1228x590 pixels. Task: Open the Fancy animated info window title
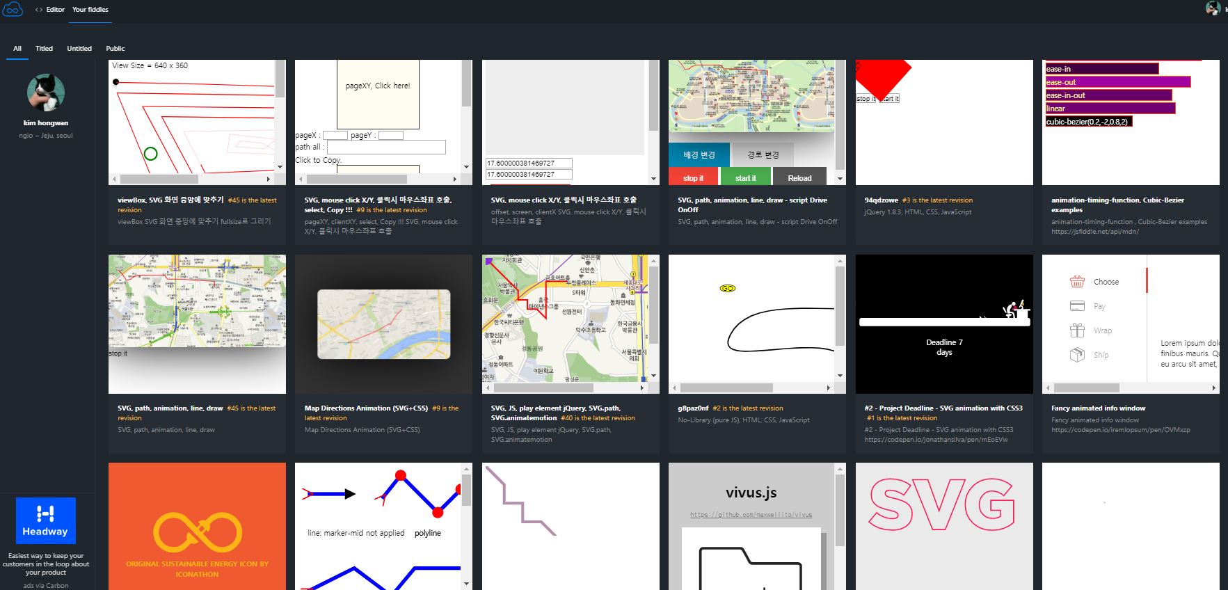coord(1098,408)
